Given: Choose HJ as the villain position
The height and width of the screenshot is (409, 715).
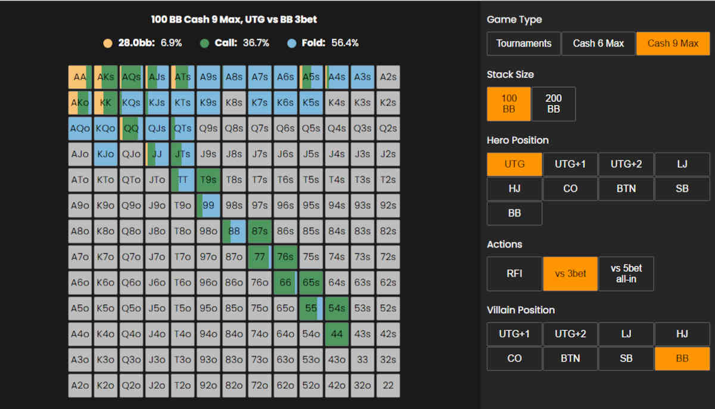Looking at the screenshot, I should [x=682, y=334].
